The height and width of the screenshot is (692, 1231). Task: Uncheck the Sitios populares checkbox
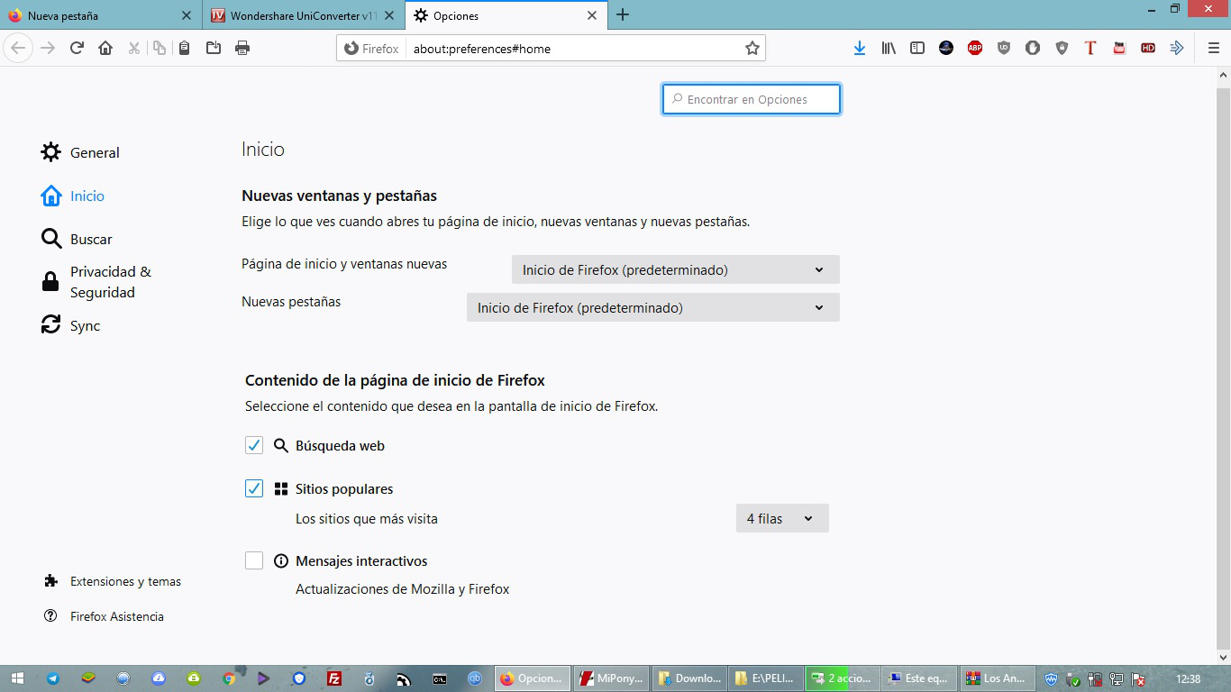(x=254, y=488)
